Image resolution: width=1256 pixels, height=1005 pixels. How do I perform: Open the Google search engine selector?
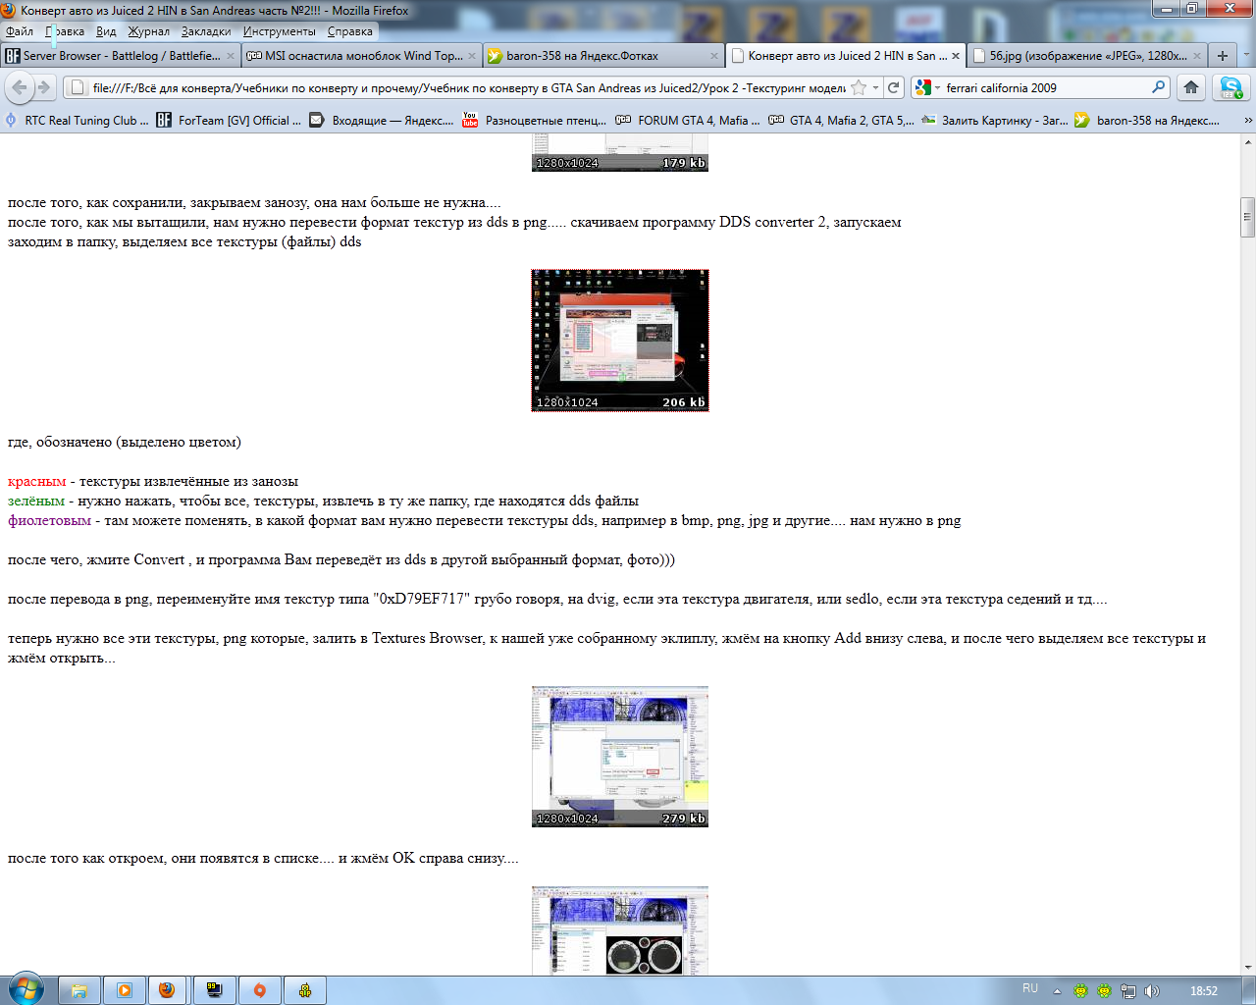click(x=927, y=87)
